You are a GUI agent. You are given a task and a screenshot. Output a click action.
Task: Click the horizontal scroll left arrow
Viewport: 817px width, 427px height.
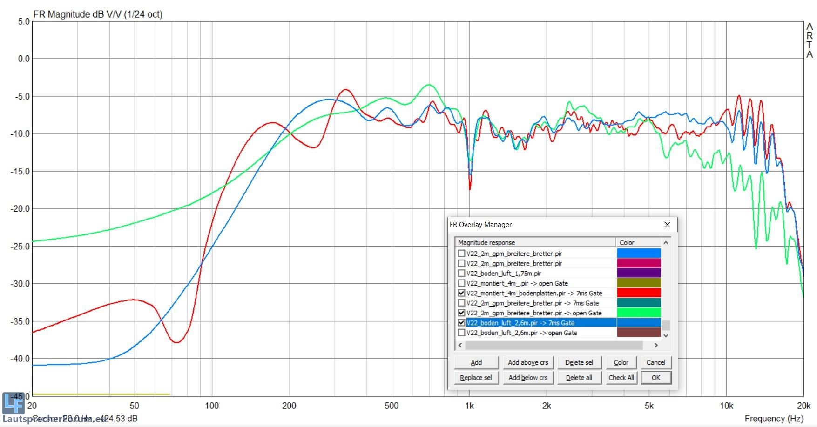click(460, 345)
